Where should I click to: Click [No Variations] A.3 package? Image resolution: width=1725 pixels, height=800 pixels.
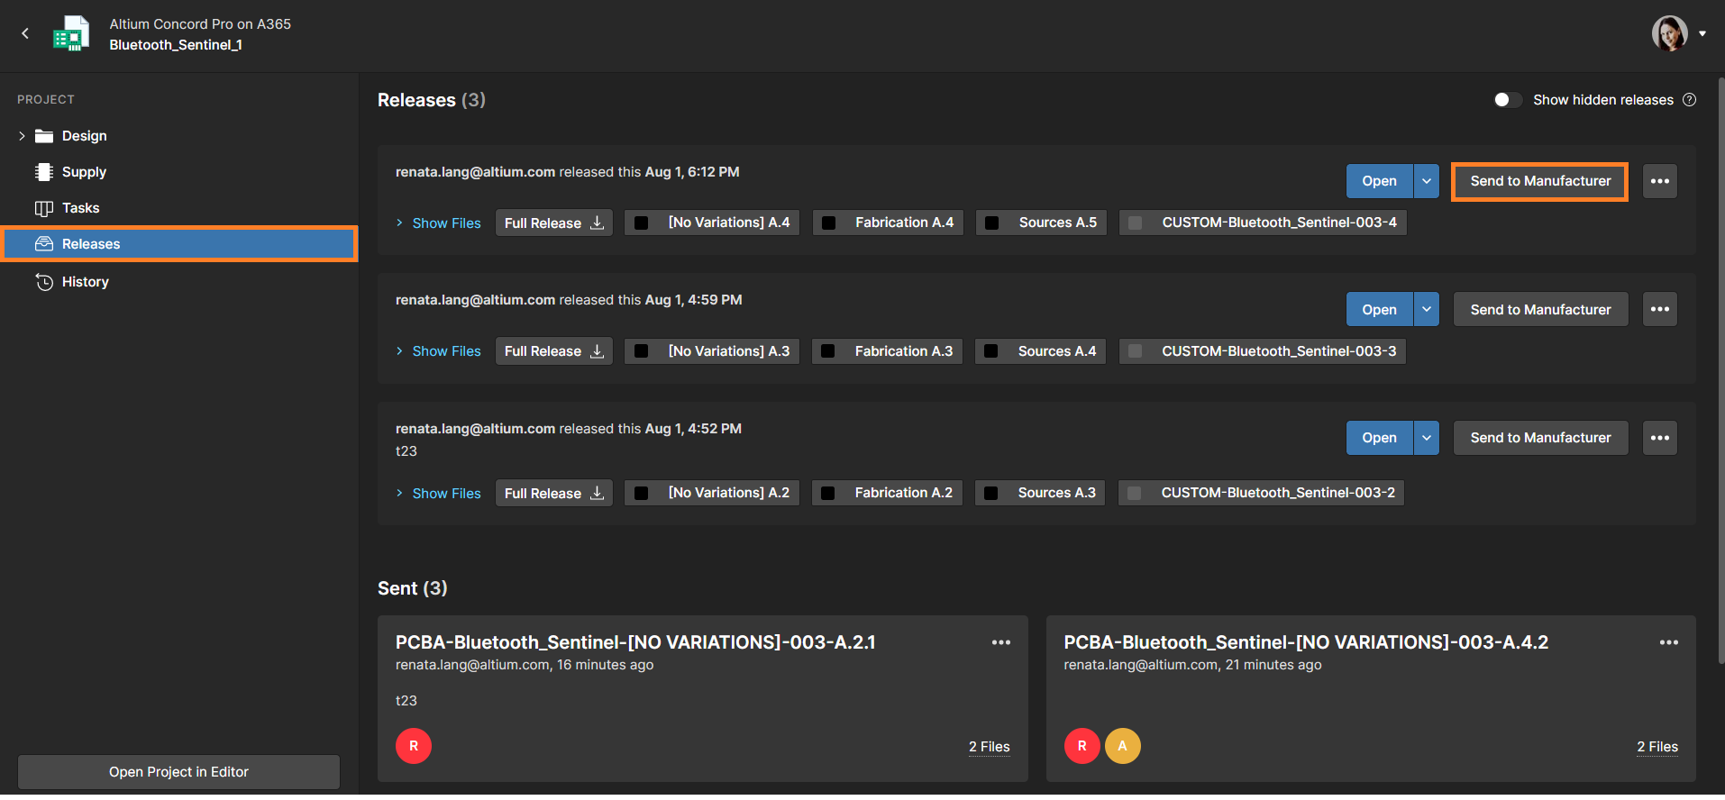(x=712, y=351)
